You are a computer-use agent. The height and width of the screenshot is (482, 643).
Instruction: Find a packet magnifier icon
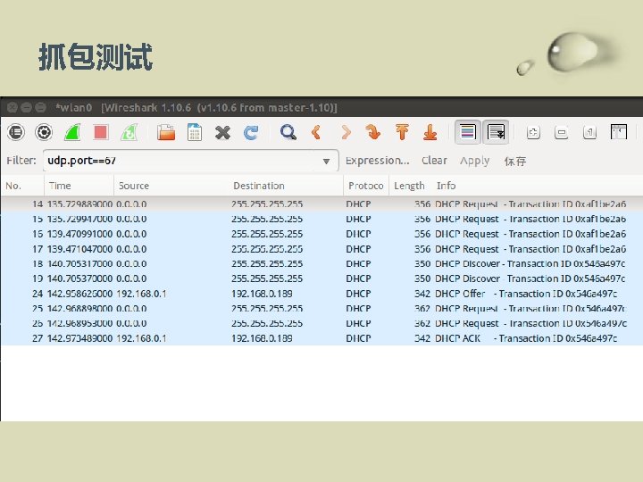pyautogui.click(x=288, y=132)
